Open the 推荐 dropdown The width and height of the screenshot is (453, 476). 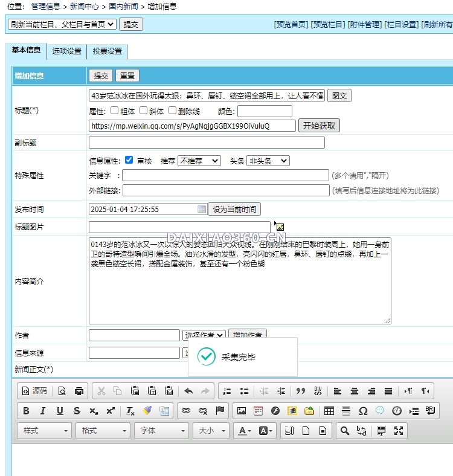click(x=199, y=161)
